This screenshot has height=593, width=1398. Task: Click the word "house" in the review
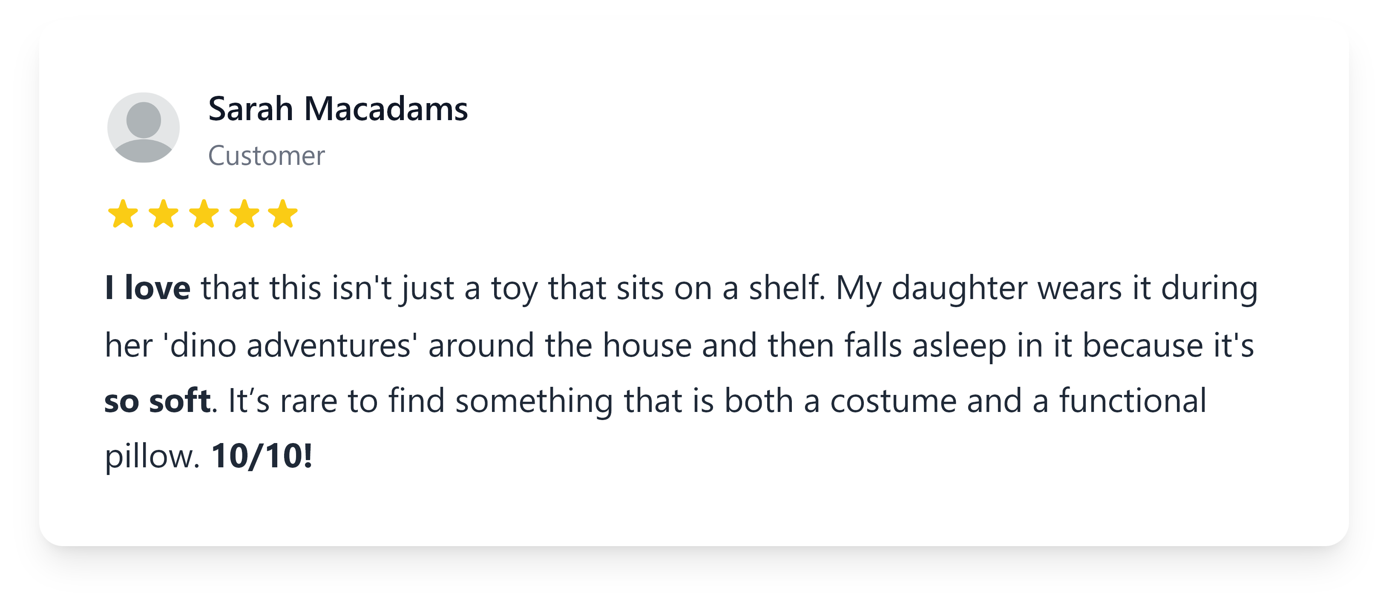coord(647,345)
